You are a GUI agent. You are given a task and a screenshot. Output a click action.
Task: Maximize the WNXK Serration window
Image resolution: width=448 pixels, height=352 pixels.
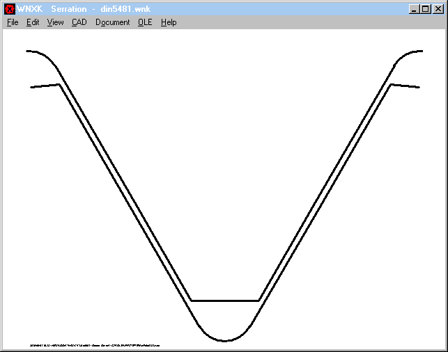pyautogui.click(x=425, y=9)
